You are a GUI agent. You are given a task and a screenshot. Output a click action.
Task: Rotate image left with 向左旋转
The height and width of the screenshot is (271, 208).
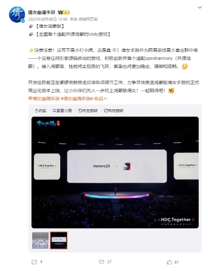[88, 110]
